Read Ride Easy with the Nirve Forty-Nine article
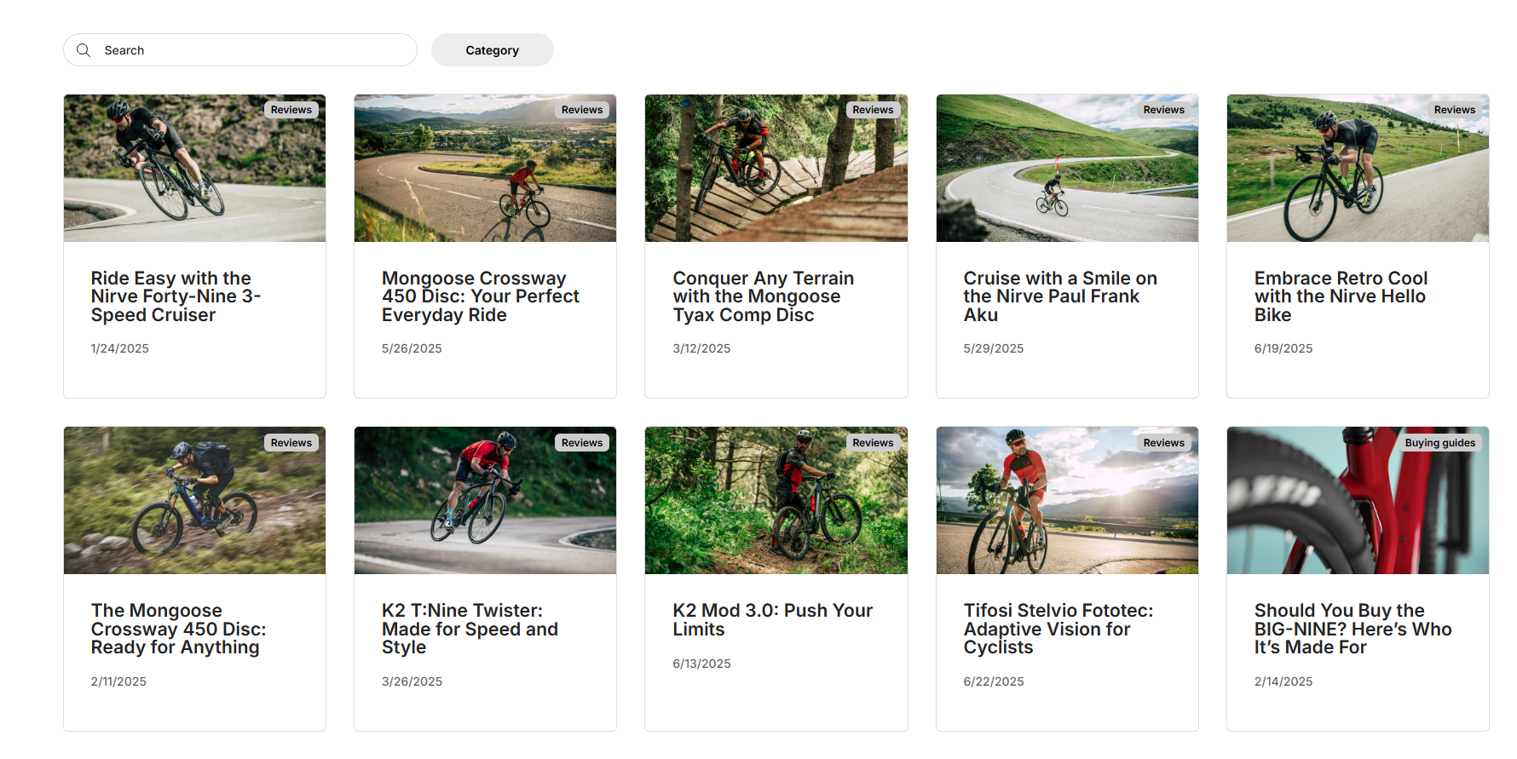Viewport: 1517px width, 759px height. pos(176,296)
